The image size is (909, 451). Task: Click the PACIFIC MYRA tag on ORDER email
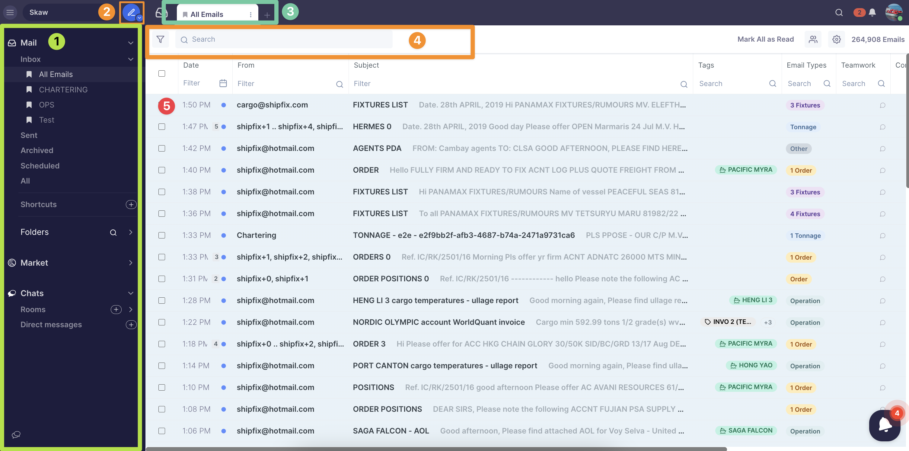(x=746, y=170)
